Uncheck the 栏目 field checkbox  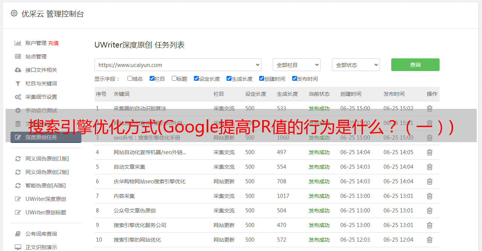pos(152,79)
